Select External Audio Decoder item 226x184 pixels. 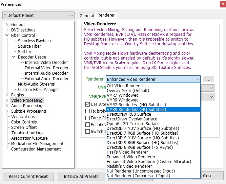[x=46, y=78]
